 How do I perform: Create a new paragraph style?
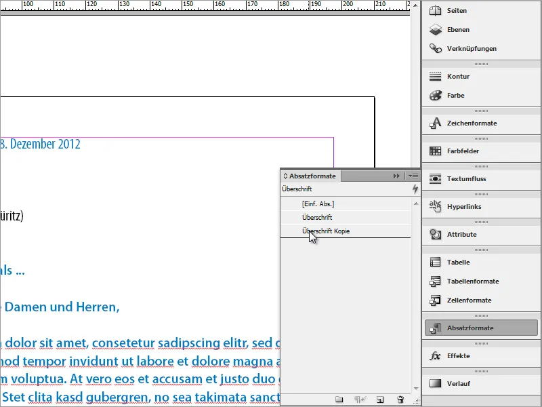[380, 400]
